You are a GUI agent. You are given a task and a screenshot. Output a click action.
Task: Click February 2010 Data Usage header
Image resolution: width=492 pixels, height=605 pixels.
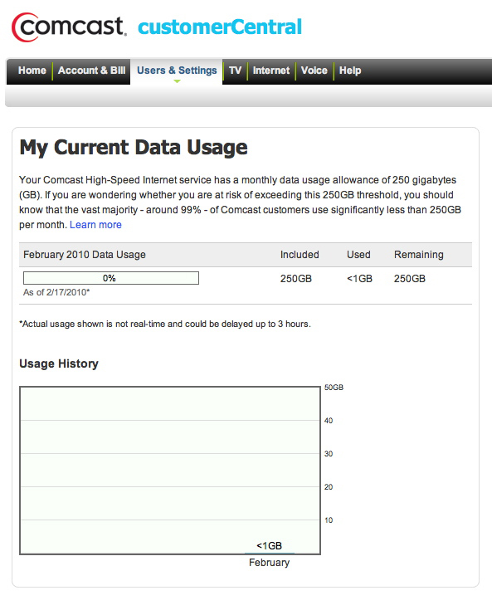pyautogui.click(x=85, y=255)
